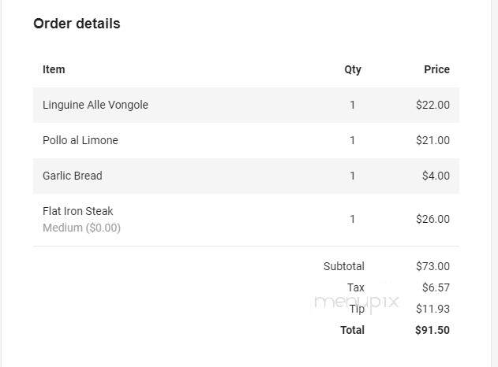498x367 pixels.
Task: Click the Medium ($0.00) modifier text
Action: point(81,228)
